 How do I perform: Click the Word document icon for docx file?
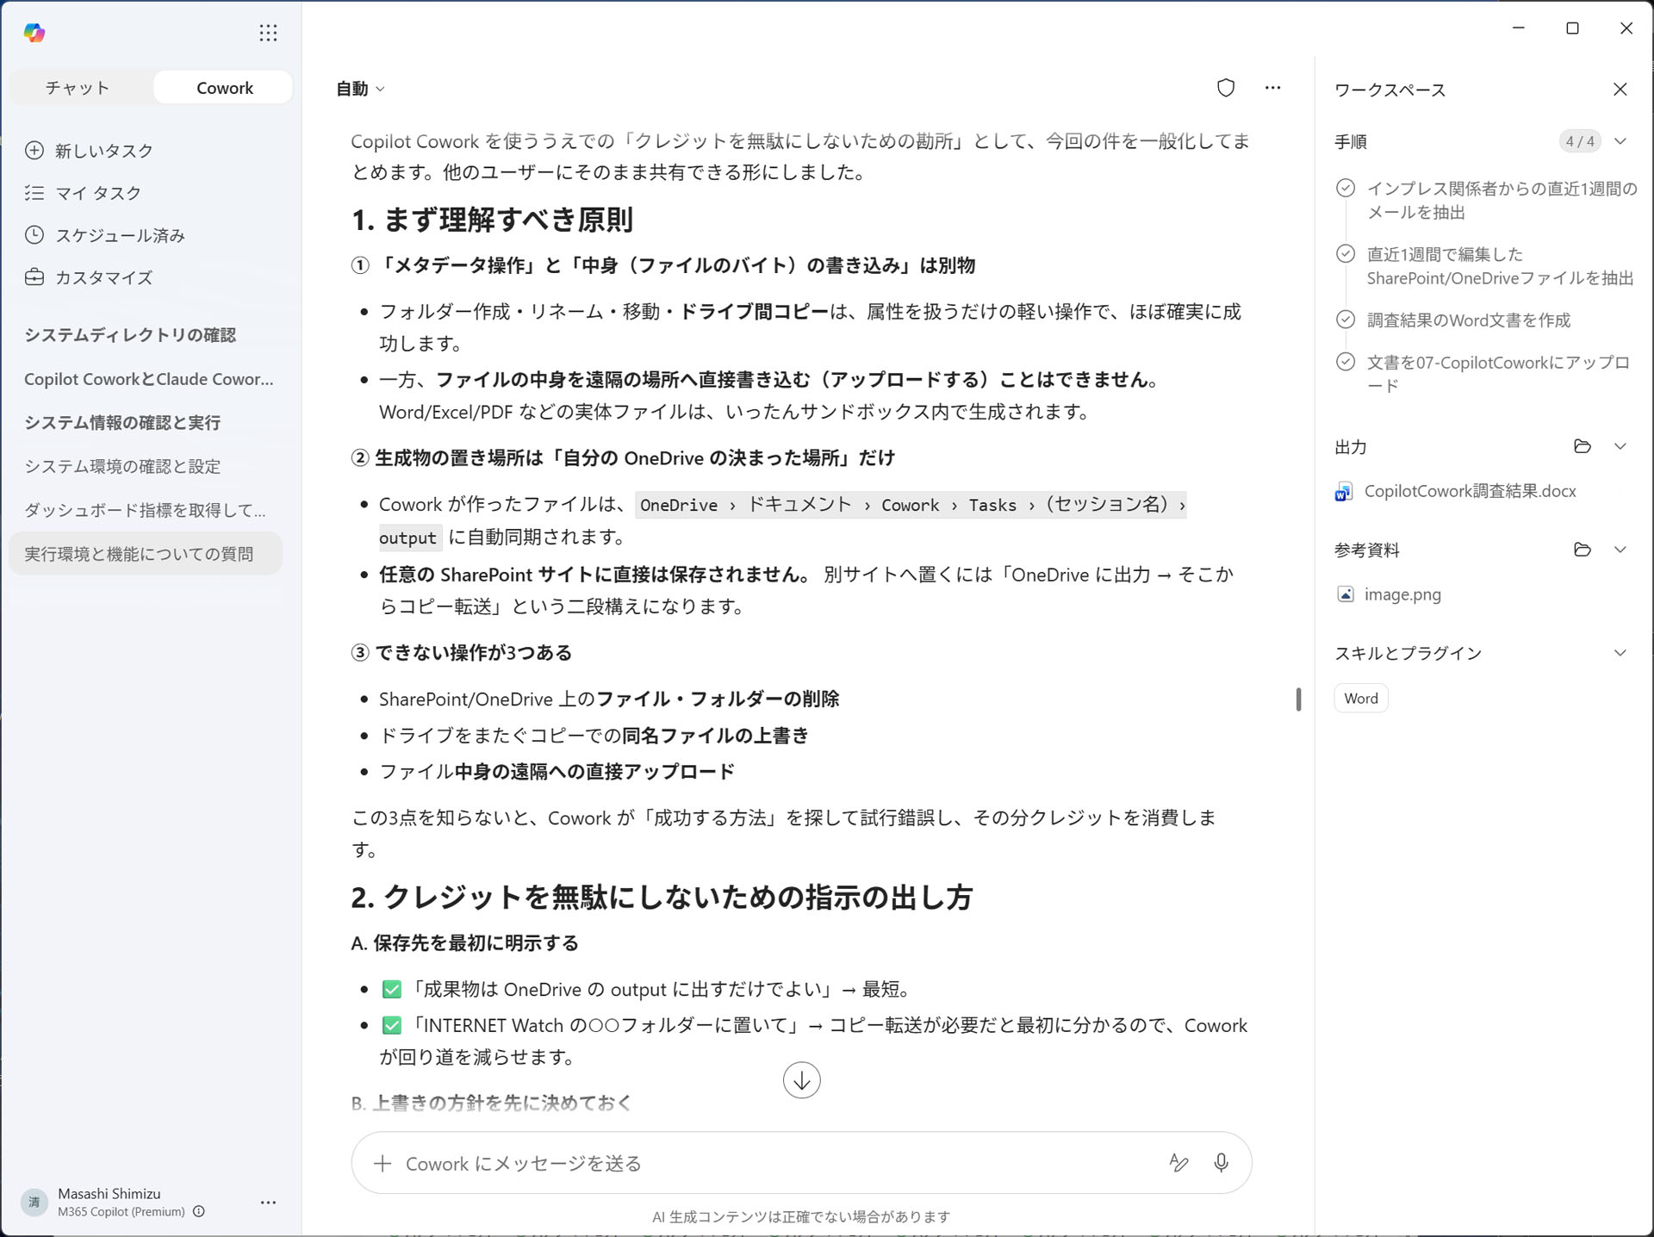tap(1344, 492)
